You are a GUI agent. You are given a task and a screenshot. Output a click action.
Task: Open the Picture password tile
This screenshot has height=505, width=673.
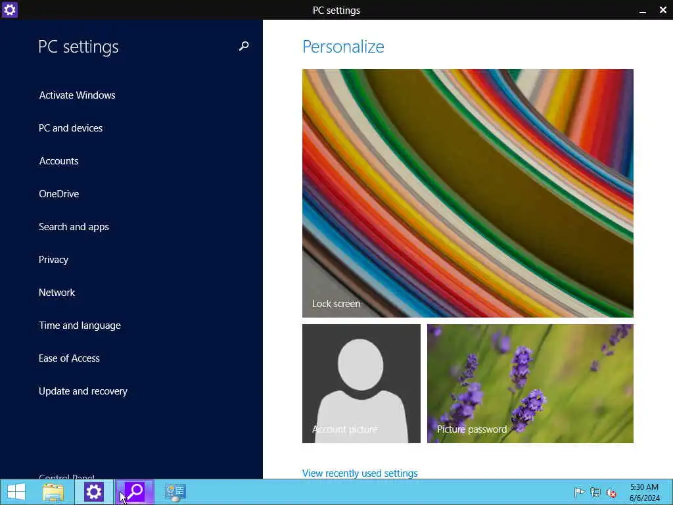click(530, 383)
